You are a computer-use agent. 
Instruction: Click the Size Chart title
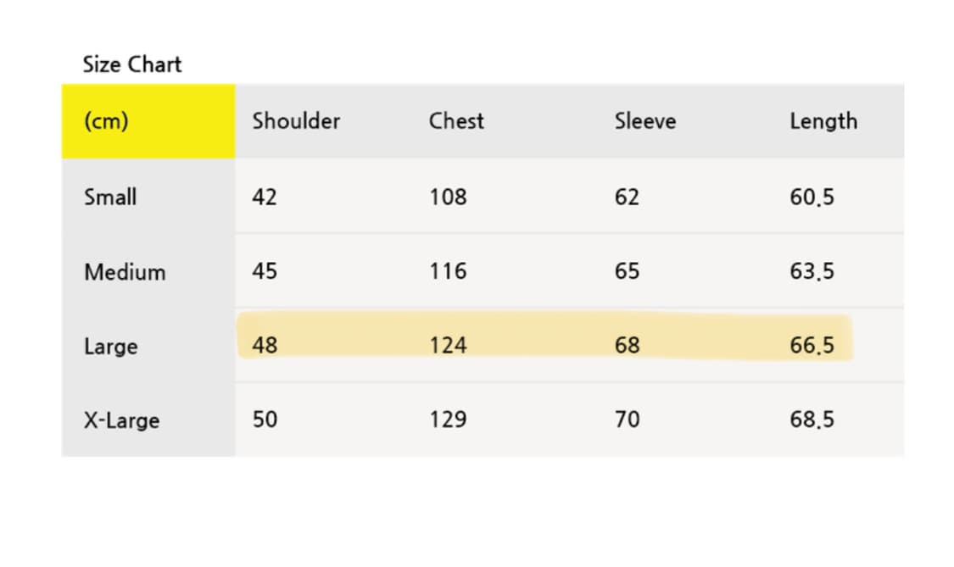click(x=132, y=64)
